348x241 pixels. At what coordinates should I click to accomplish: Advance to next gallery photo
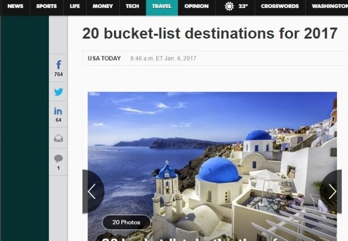pyautogui.click(x=332, y=191)
